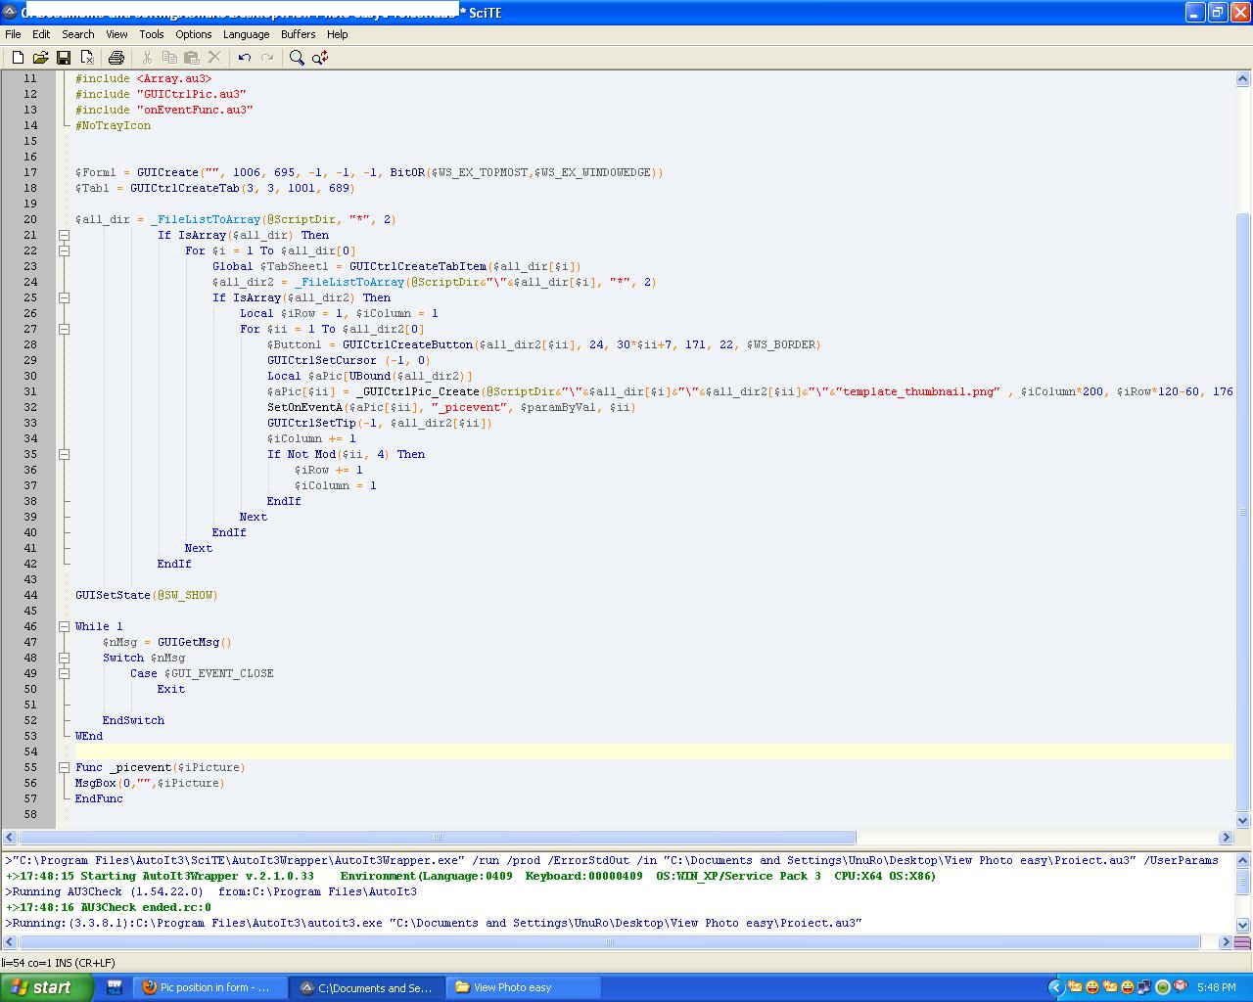The width and height of the screenshot is (1253, 1002).
Task: Open Find with the magnifying glass icon
Action: [x=297, y=58]
